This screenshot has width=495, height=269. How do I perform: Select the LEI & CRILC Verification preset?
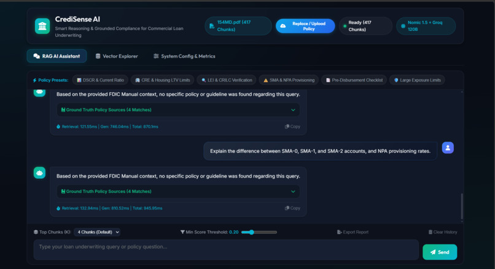[x=227, y=80]
